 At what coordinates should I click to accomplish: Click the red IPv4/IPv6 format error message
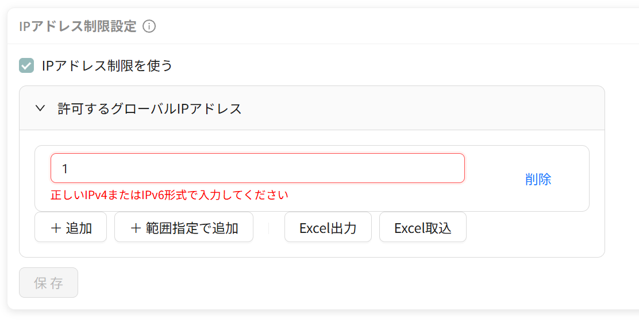point(170,195)
